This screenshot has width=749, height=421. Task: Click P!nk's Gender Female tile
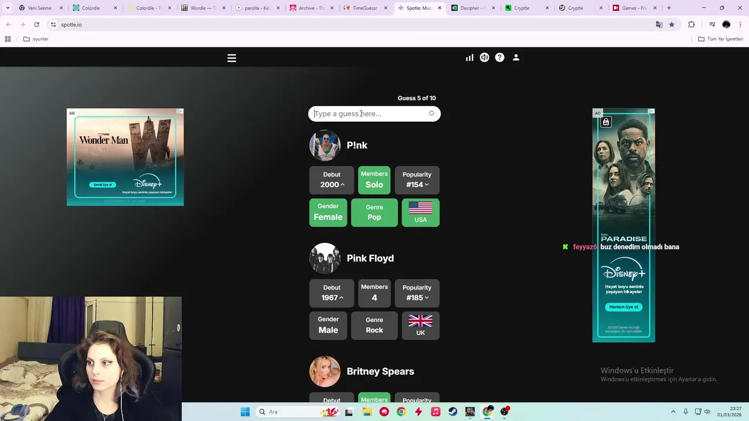pyautogui.click(x=328, y=212)
